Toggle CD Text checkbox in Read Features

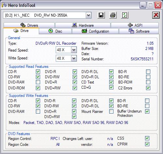[111, 82]
